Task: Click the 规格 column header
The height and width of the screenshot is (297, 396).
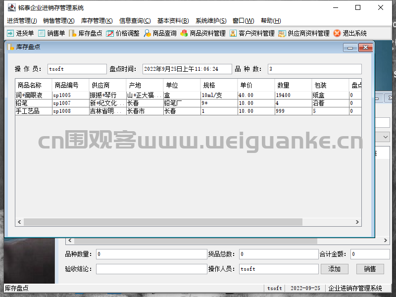Action: point(219,85)
